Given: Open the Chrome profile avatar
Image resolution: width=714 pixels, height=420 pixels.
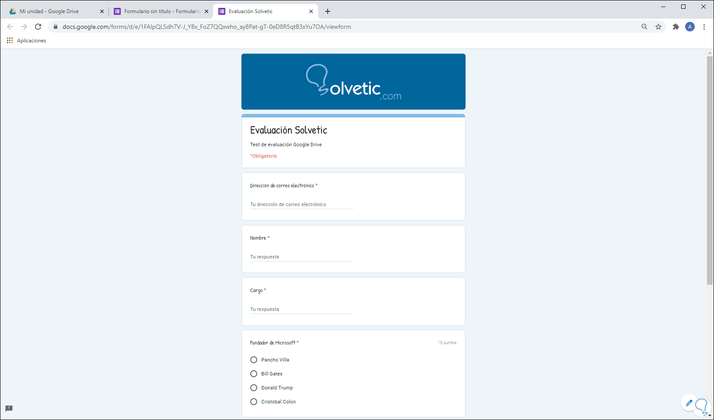Looking at the screenshot, I should point(690,27).
